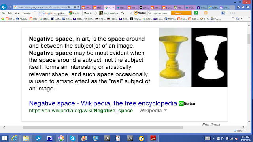Open Skype from the taskbar
The height and width of the screenshot is (142, 253).
(72, 138)
